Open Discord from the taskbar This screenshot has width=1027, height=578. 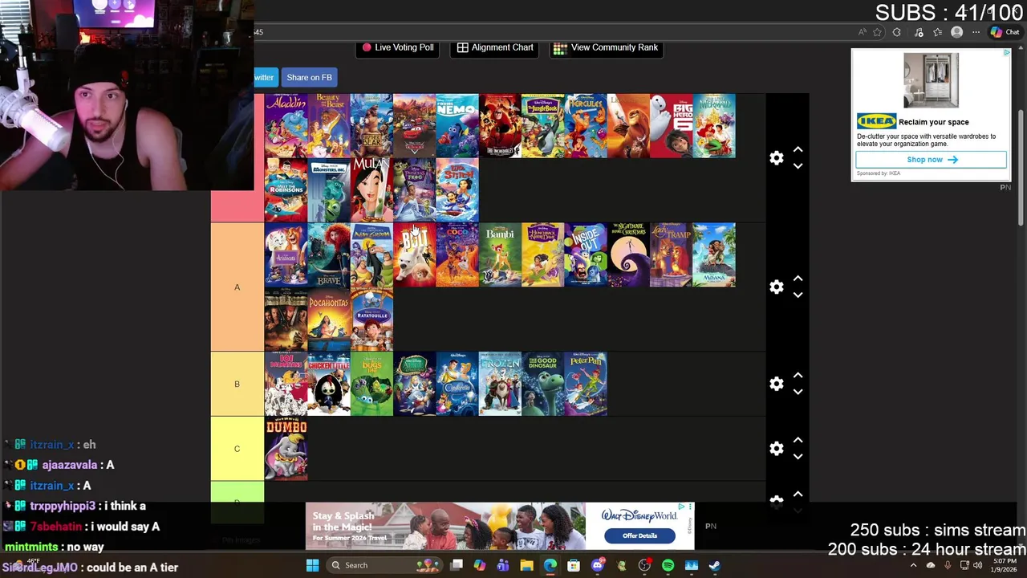coord(597,565)
